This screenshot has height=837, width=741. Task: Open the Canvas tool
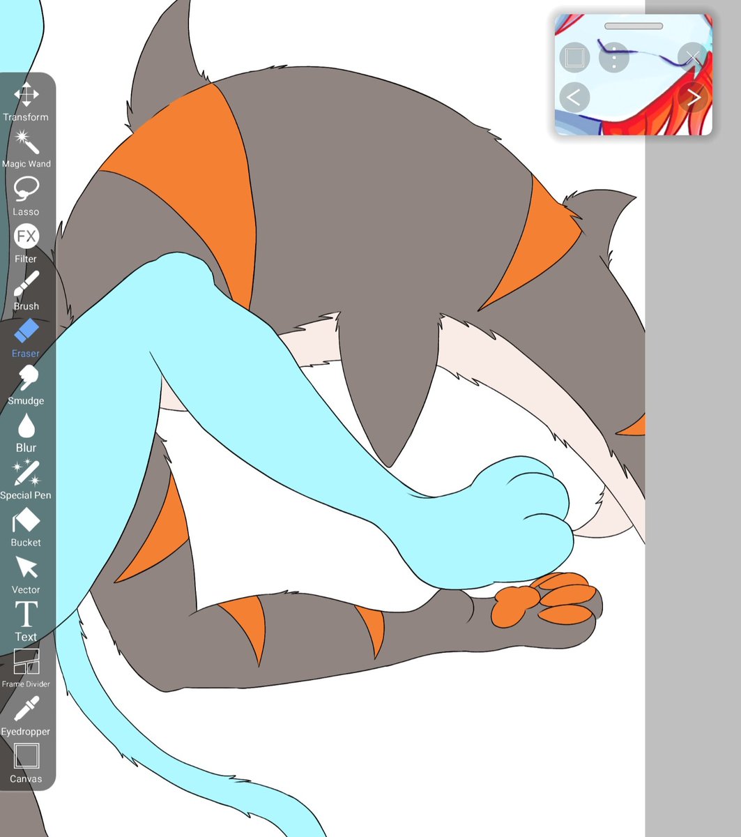point(26,764)
